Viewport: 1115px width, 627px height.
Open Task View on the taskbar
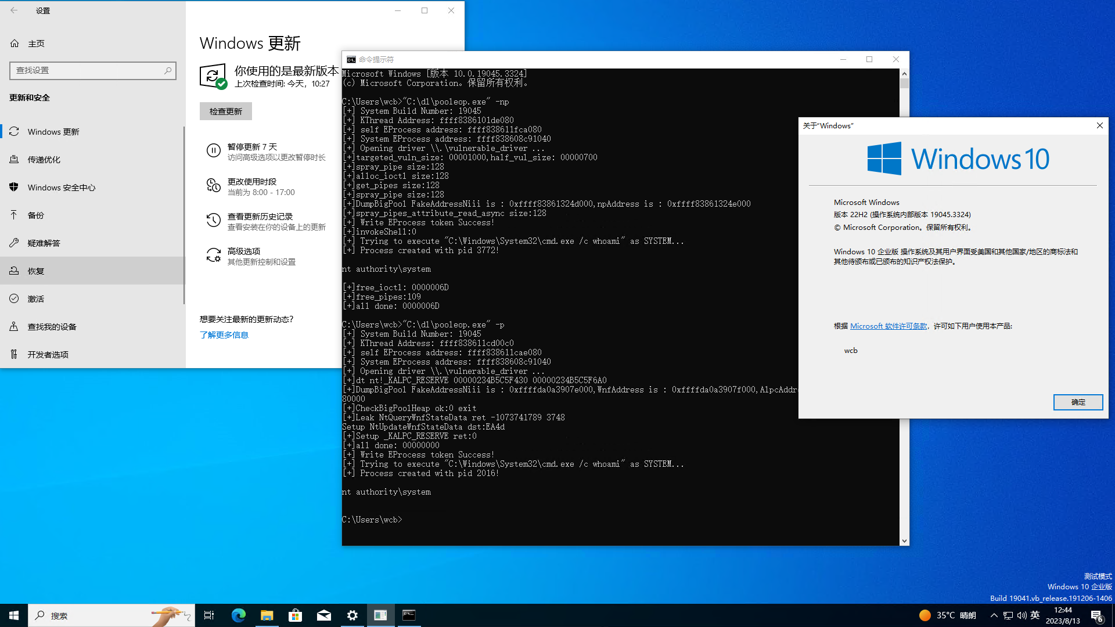(209, 615)
